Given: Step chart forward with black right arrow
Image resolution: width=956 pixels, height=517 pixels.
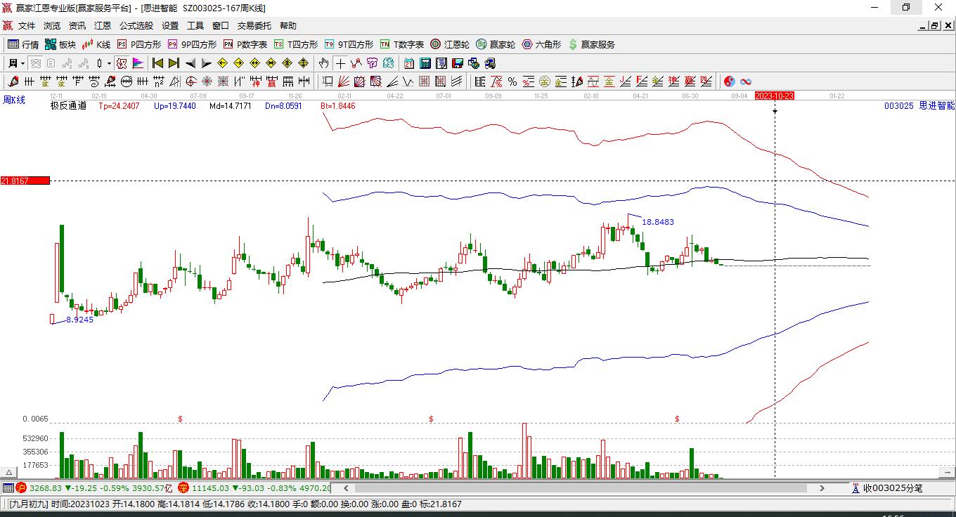Looking at the screenshot, I should [206, 63].
